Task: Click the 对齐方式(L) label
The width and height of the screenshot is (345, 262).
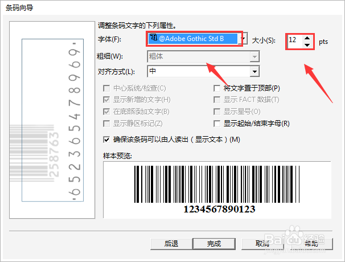Action: click(116, 72)
